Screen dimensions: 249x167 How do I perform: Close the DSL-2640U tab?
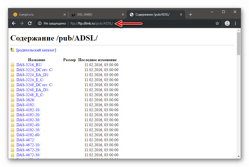coord(123,15)
